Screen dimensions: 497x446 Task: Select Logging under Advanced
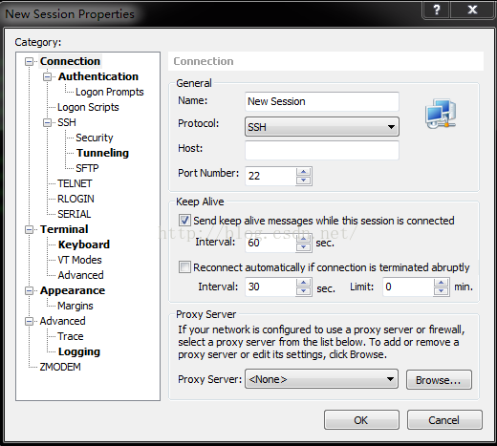[79, 351]
